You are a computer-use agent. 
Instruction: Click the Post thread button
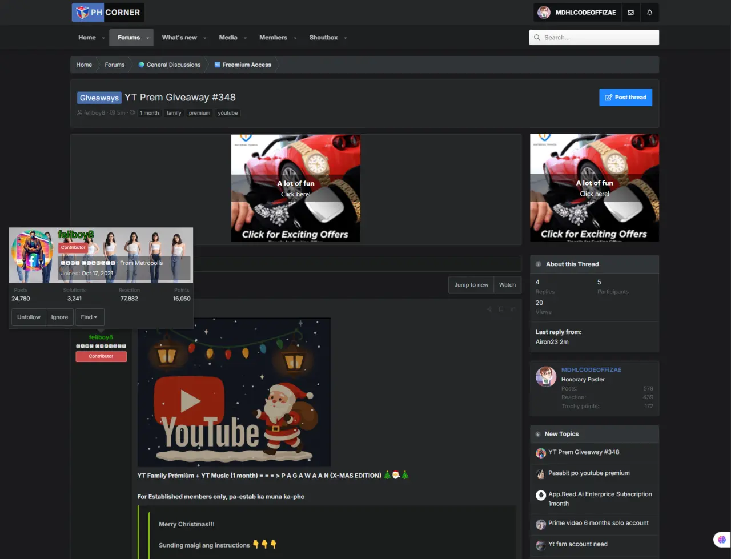click(625, 98)
